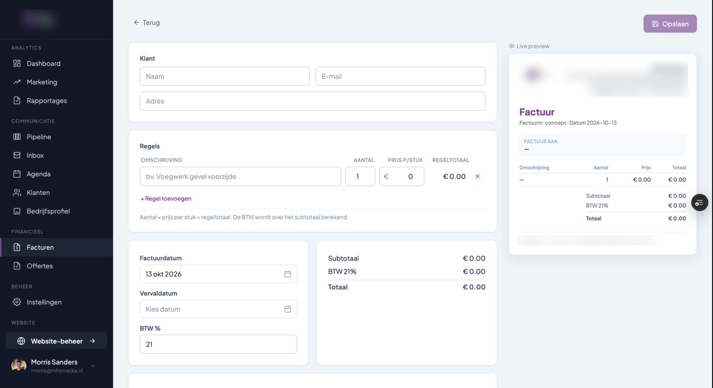Add a line via Regel toevoegen

[166, 199]
